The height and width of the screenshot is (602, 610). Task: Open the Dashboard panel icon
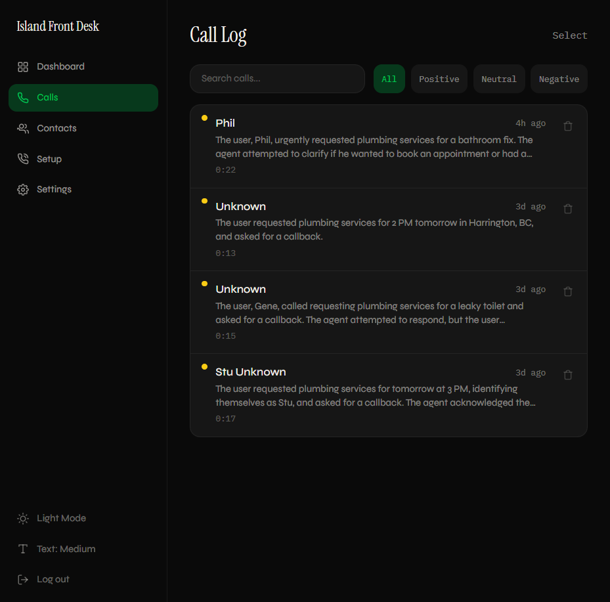[23, 66]
